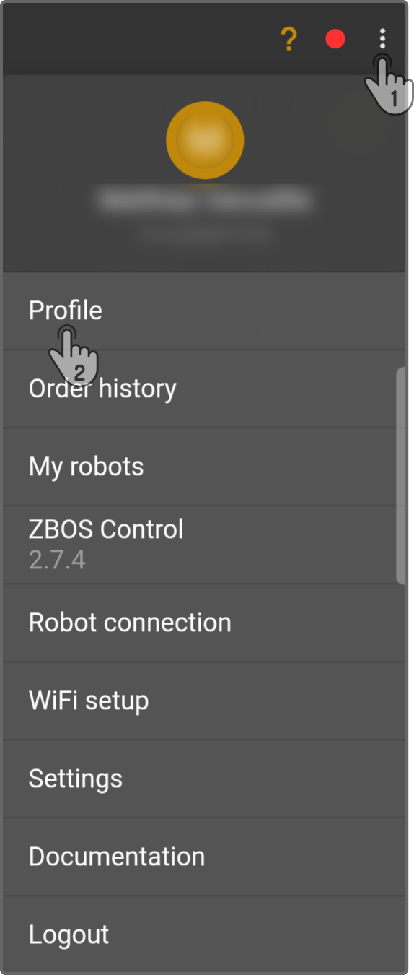View Documentation
The width and height of the screenshot is (414, 975).
click(x=204, y=857)
